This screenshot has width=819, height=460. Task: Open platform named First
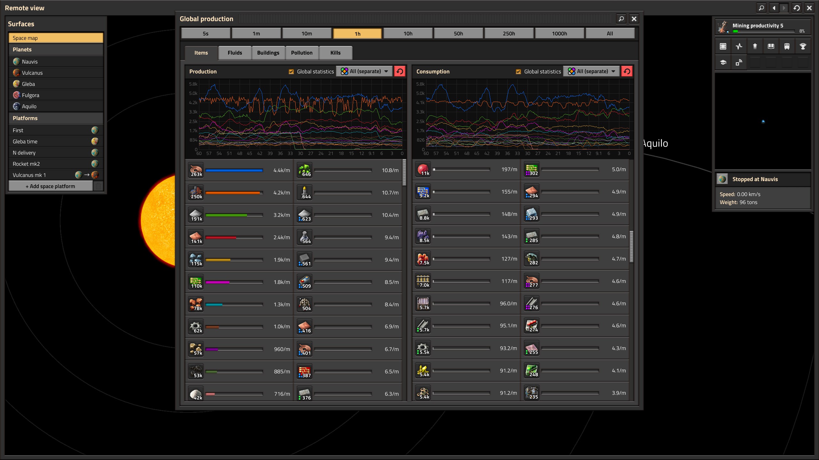point(56,130)
